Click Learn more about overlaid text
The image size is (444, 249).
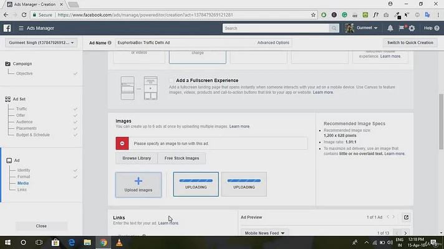(x=395, y=154)
